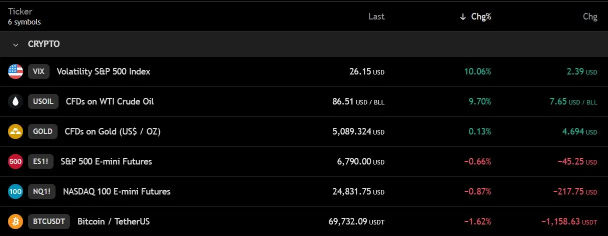Viewport: 608px width, 236px height.
Task: Open the VIX ticker symbol badge
Action: coord(39,71)
